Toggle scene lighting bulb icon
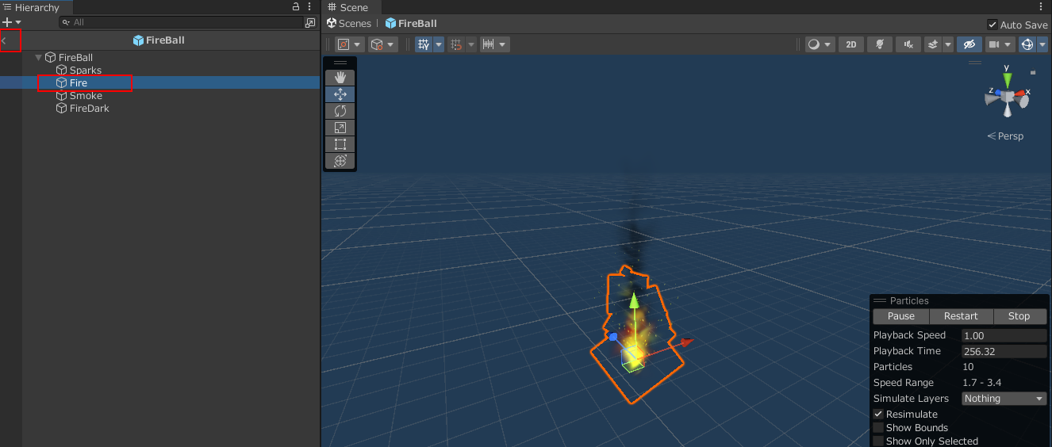The width and height of the screenshot is (1052, 447). pos(879,45)
